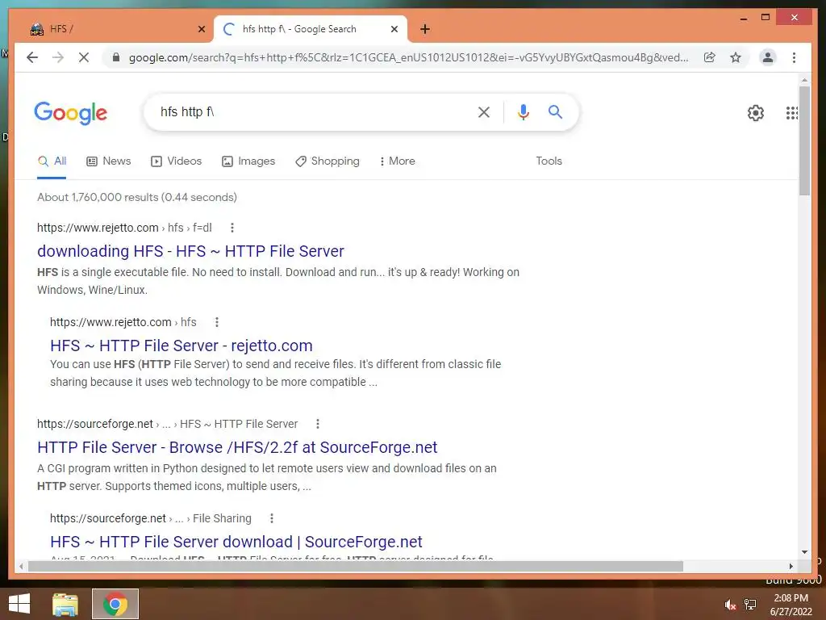Open options for the rejetto f=dl result
This screenshot has height=620, width=826.
tap(232, 228)
